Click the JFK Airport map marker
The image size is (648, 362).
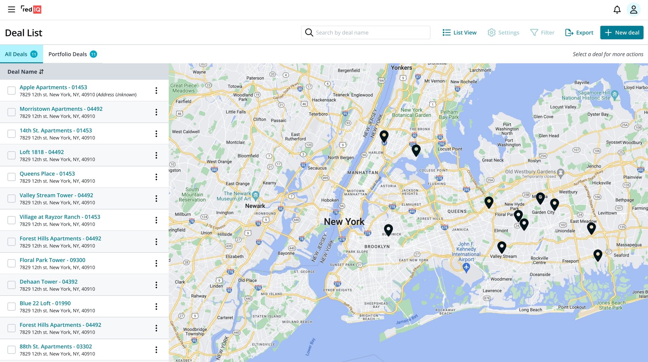(x=466, y=268)
